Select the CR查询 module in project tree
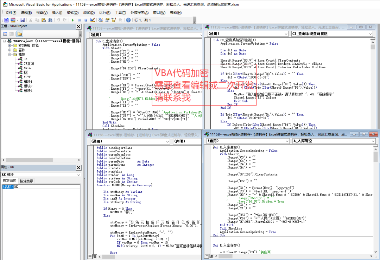Viewport: 380px width, 260px height. click(28, 63)
